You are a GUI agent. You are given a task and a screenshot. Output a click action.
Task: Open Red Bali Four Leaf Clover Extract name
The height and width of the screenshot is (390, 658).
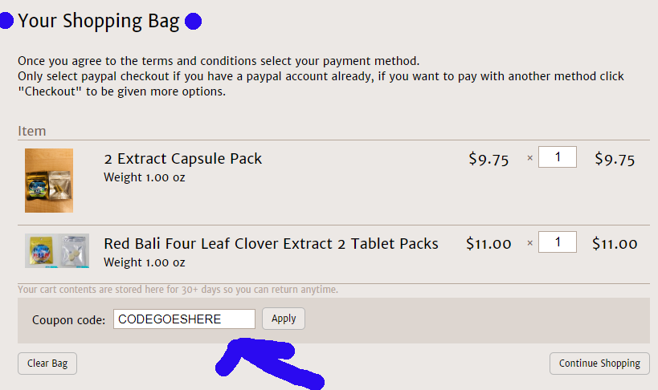[271, 243]
